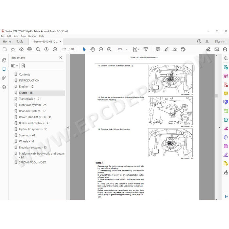Add new bookmark icon in Bookmarks panel
This screenshot has height=229, width=229.
tap(23, 66)
